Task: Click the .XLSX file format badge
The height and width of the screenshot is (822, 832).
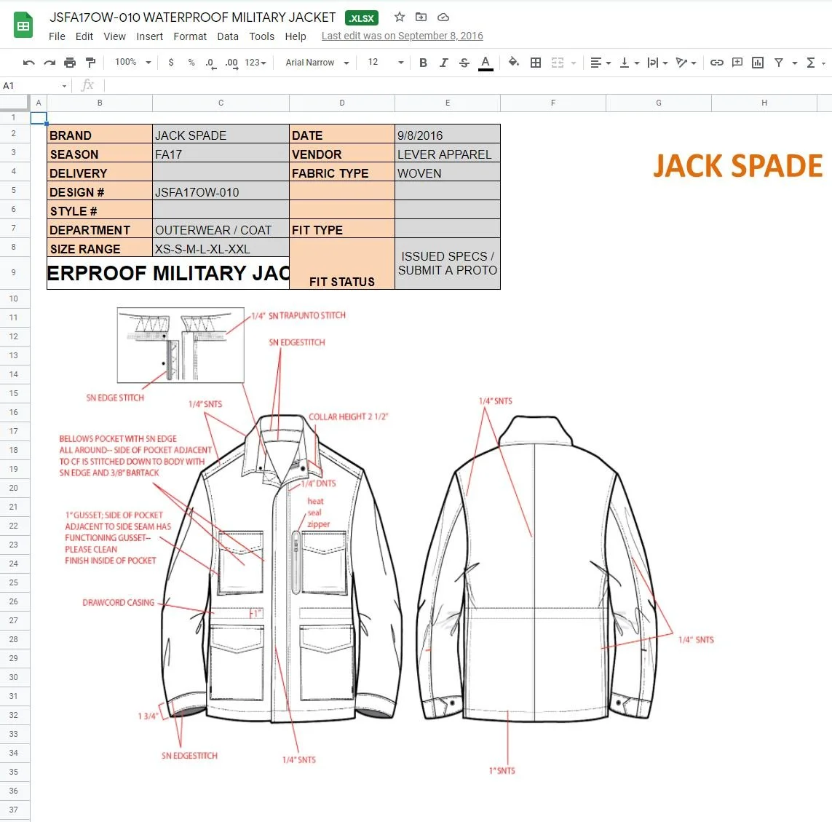Action: (x=362, y=18)
